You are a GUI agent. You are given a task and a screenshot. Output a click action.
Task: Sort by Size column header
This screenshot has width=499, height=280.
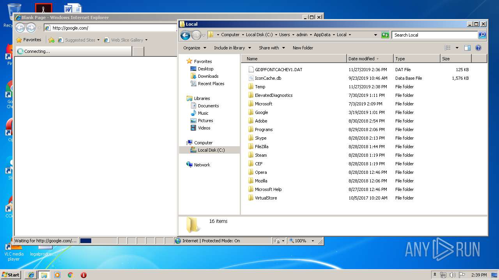[x=456, y=59]
